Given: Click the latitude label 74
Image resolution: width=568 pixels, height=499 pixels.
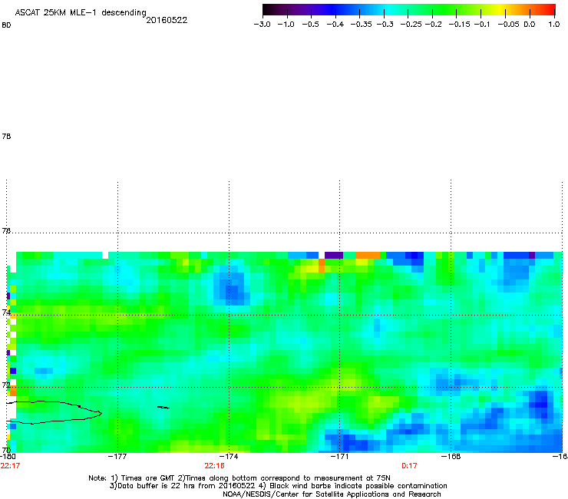Looking at the screenshot, I should (6, 312).
